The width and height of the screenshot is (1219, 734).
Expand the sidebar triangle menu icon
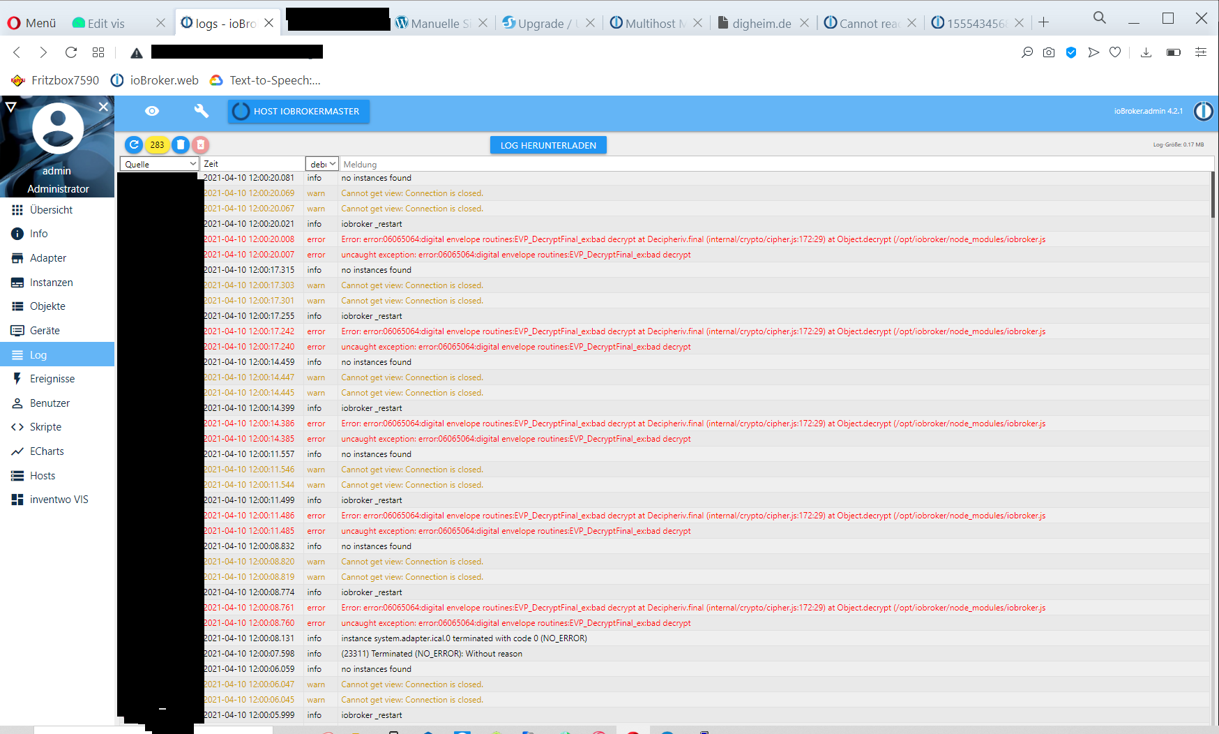point(10,107)
